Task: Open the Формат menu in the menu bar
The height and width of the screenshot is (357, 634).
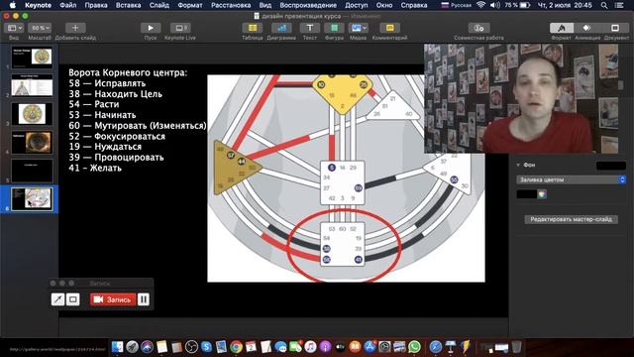Action: click(190, 5)
